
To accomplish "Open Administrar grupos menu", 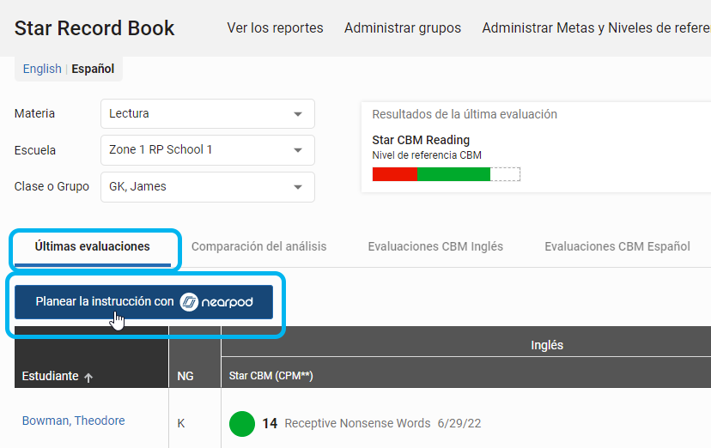I will point(402,28).
